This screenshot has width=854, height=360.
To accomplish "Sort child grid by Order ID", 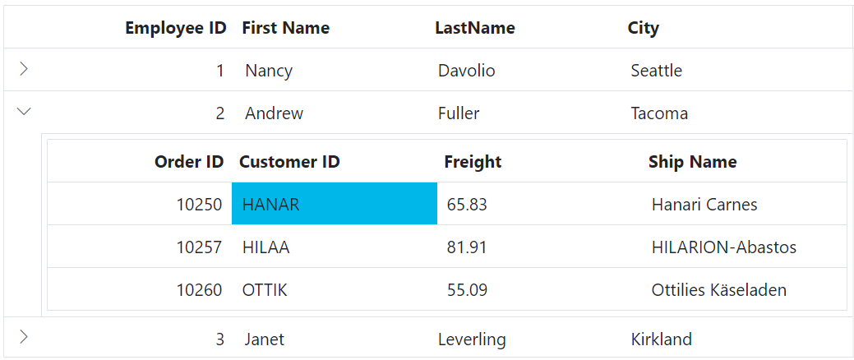I will 189,162.
